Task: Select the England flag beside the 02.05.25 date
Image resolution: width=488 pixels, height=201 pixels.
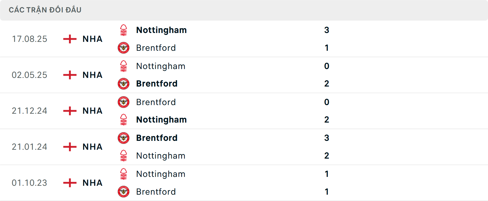Action: (69, 75)
